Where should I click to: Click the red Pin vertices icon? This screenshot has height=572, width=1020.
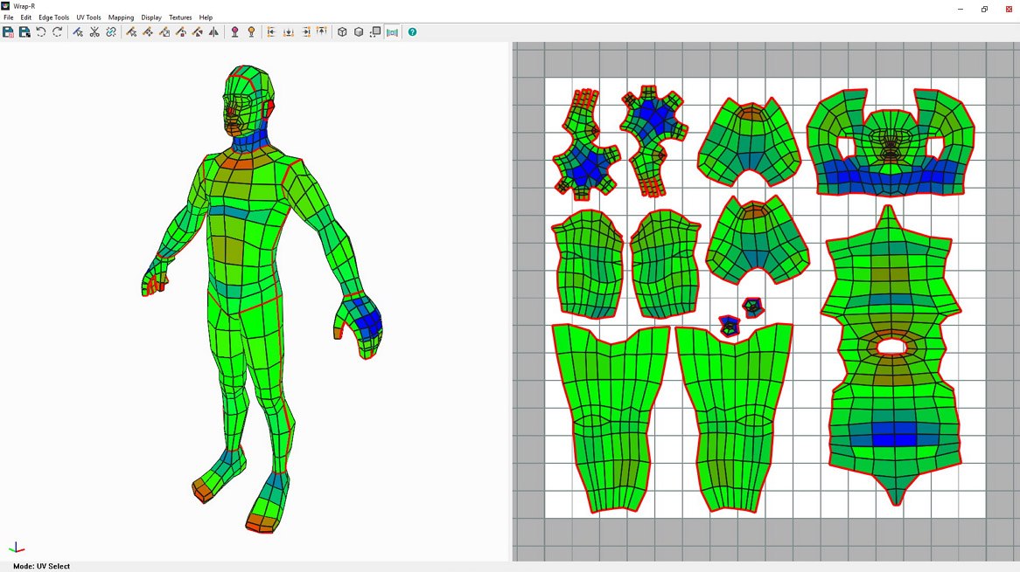tap(234, 32)
